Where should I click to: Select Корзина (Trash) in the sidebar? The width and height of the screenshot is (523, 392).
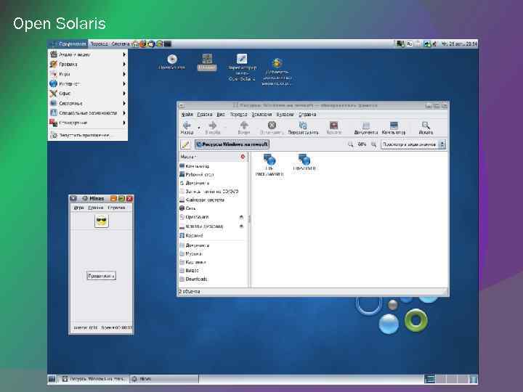[191, 235]
